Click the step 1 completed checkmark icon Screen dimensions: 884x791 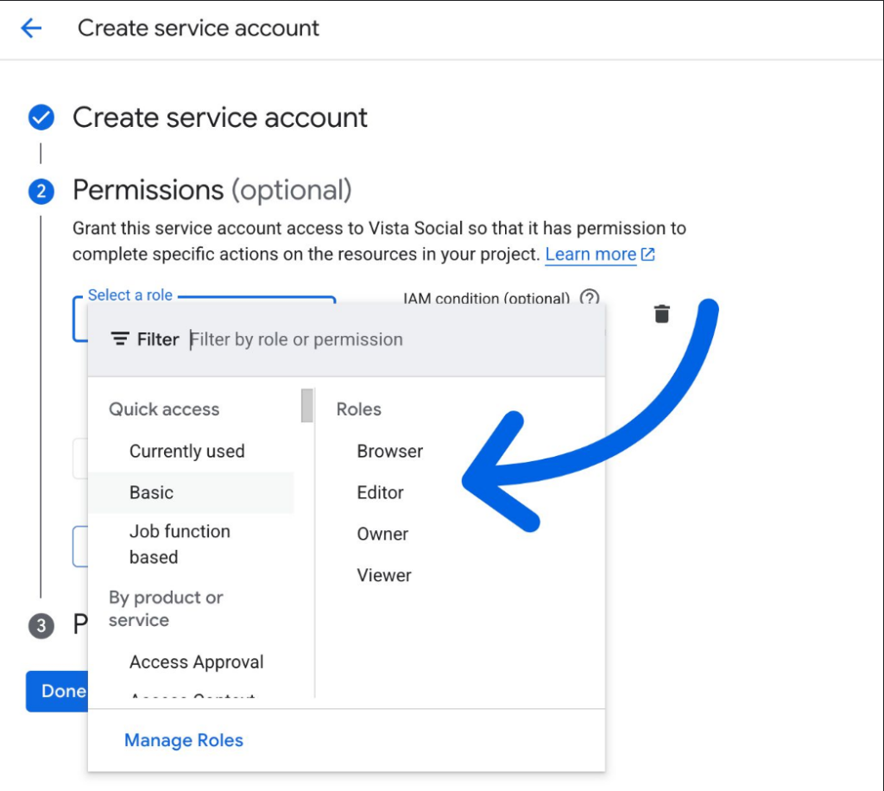click(x=41, y=117)
